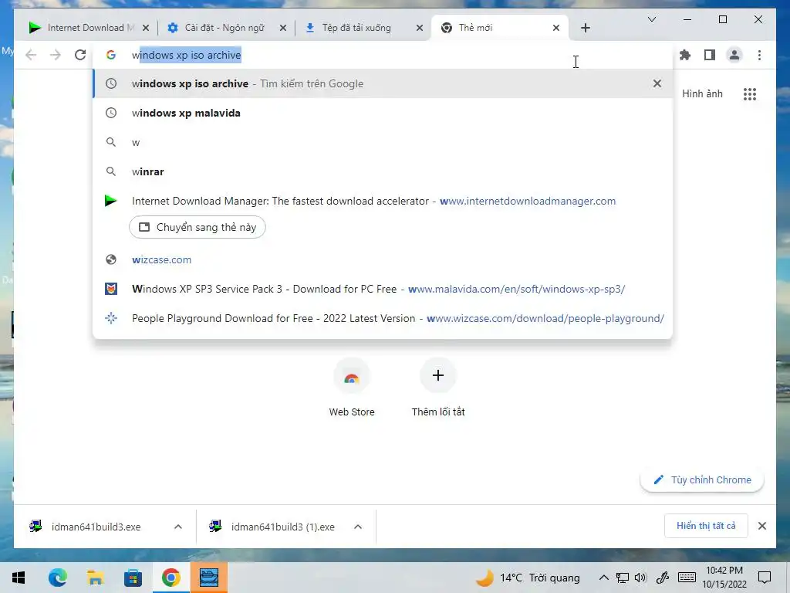Screen dimensions: 790x593
Task: Open the clock showing 10:42 PM
Action: point(724,578)
